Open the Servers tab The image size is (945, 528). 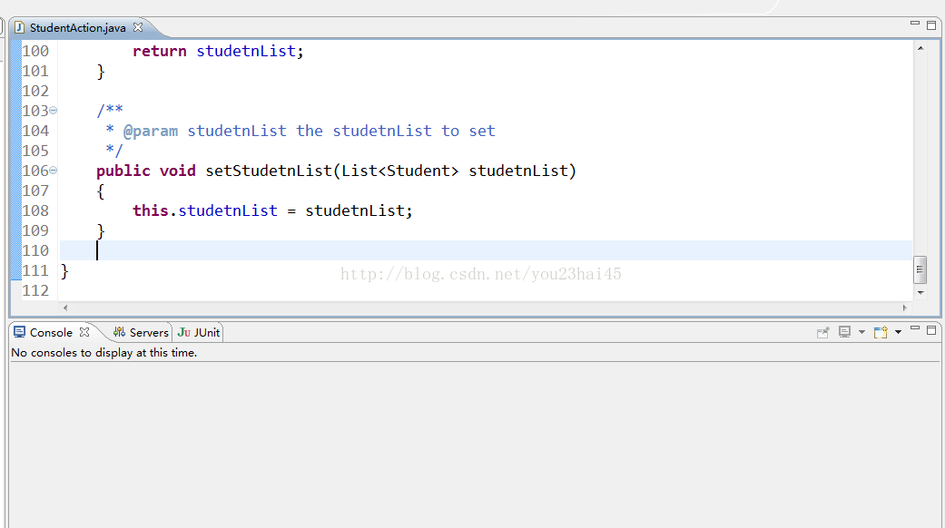141,332
